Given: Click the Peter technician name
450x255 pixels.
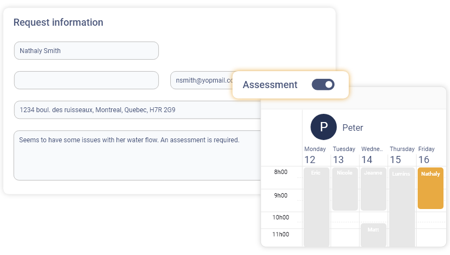Looking at the screenshot, I should tap(353, 127).
